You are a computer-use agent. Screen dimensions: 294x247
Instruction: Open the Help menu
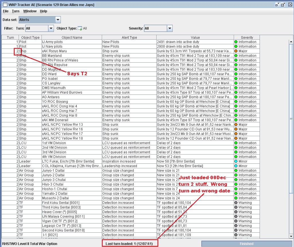click(x=44, y=11)
